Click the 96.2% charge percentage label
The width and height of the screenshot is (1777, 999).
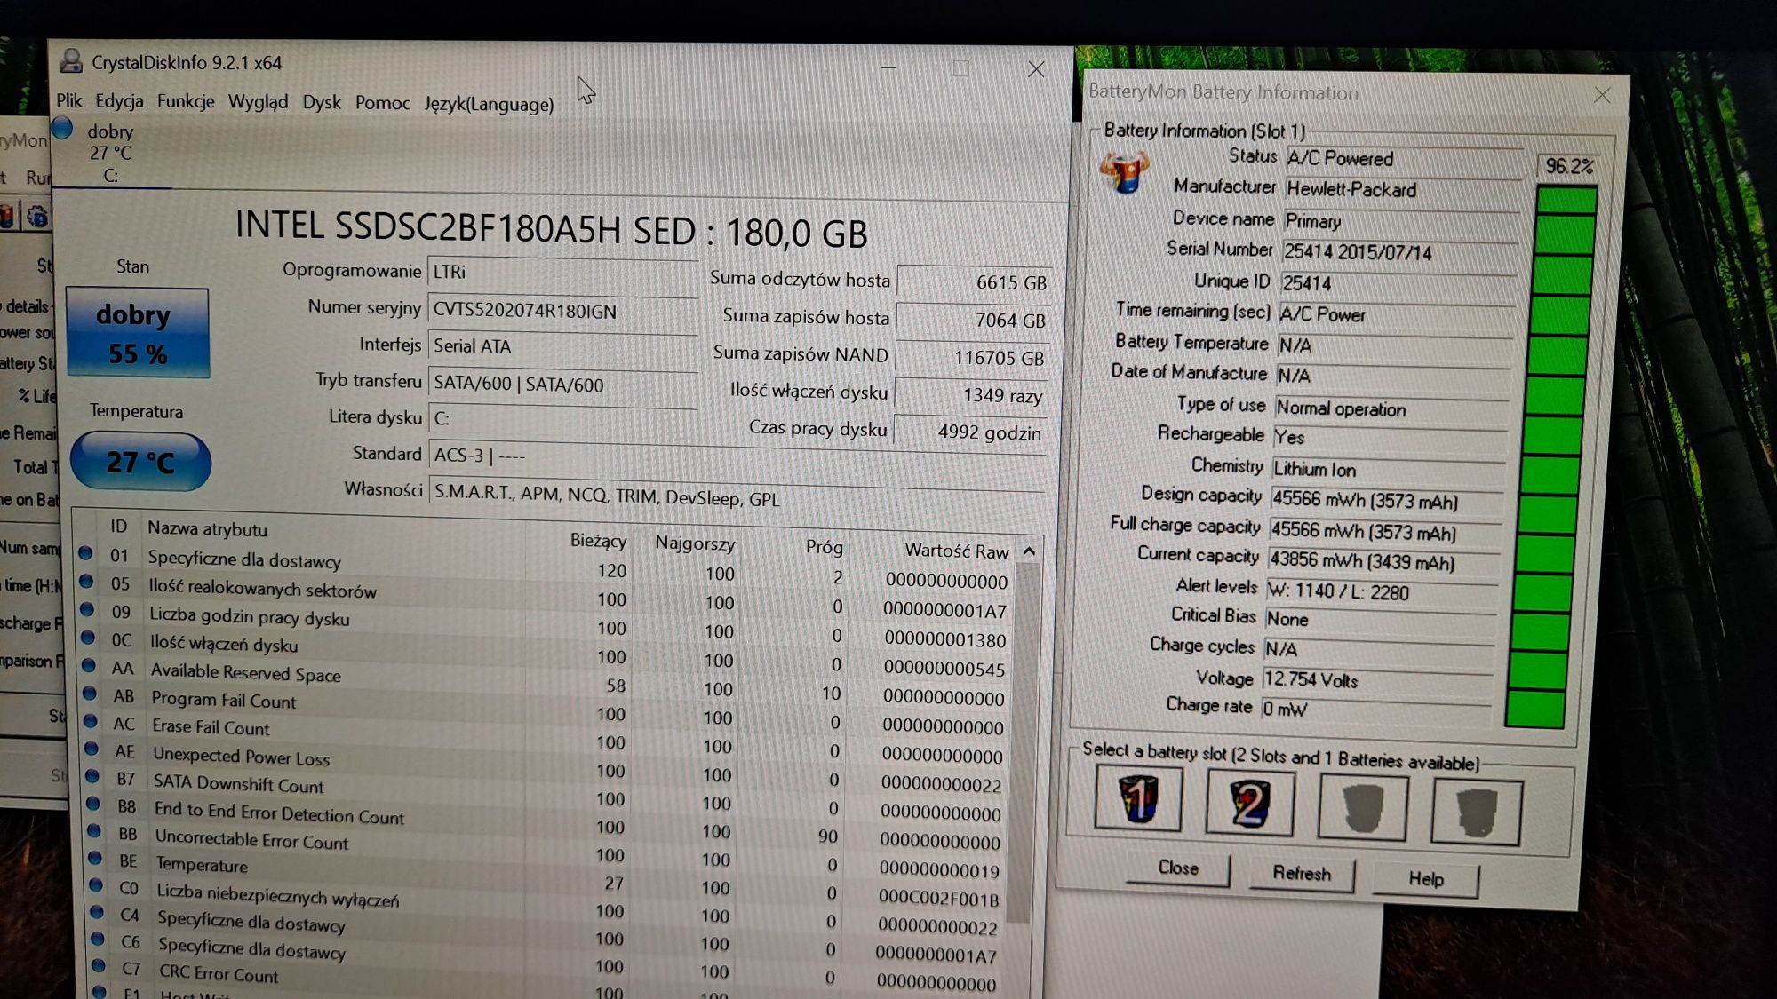point(1568,166)
